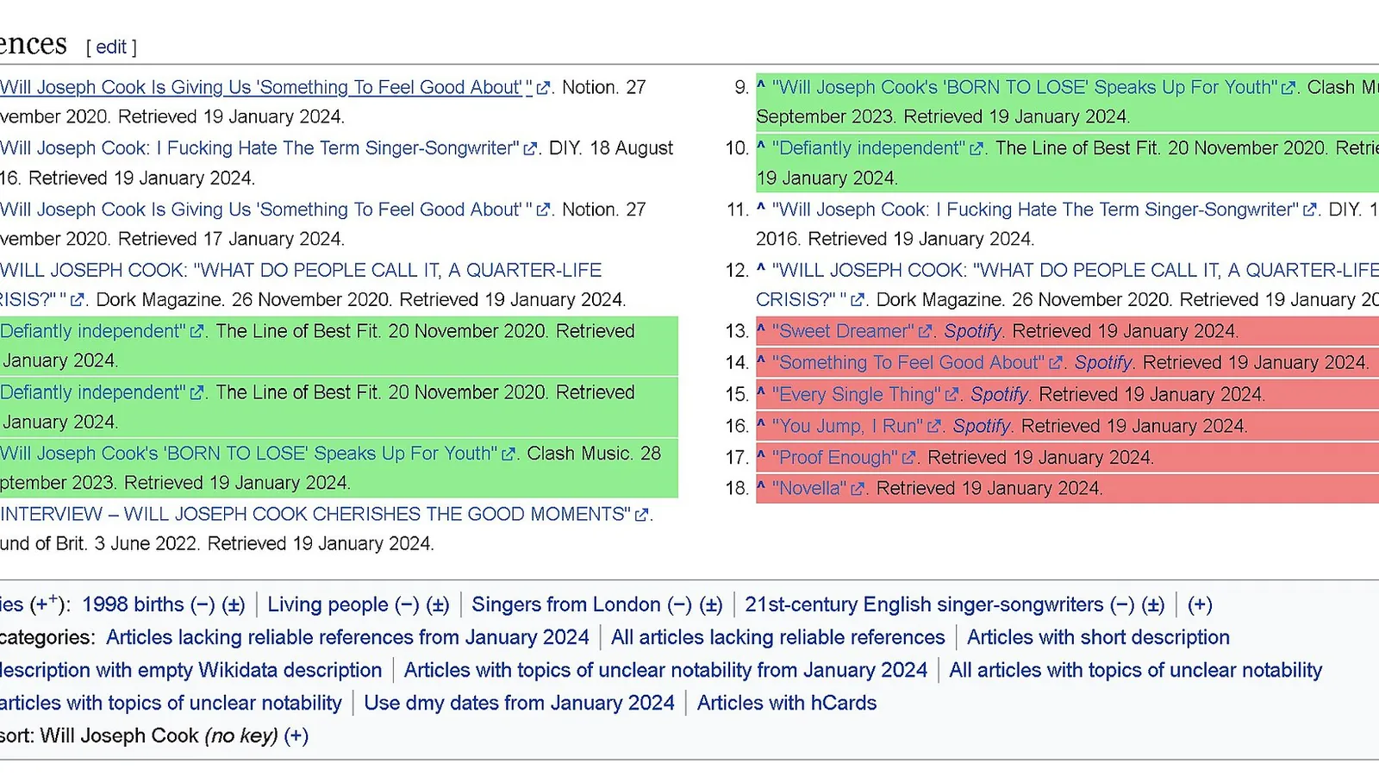Modify the "Living people" category using (±)
This screenshot has height=776, width=1379.
(x=438, y=604)
